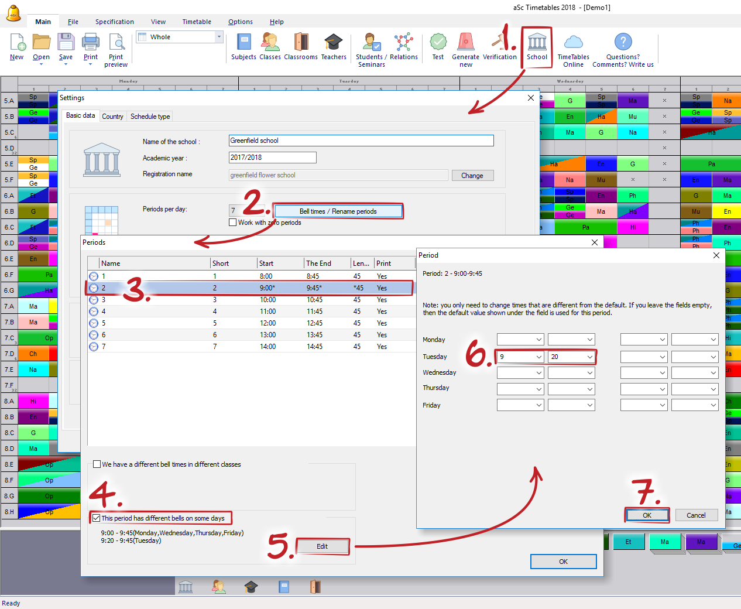Open the Timetable menu

coord(196,22)
